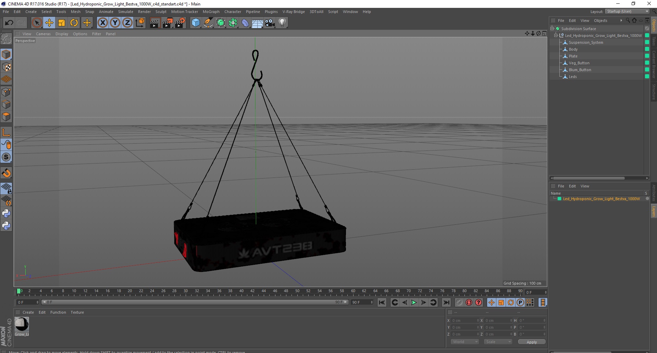Viewport: 657px width, 353px height.
Task: Switch to Edges mode
Action: [6, 104]
